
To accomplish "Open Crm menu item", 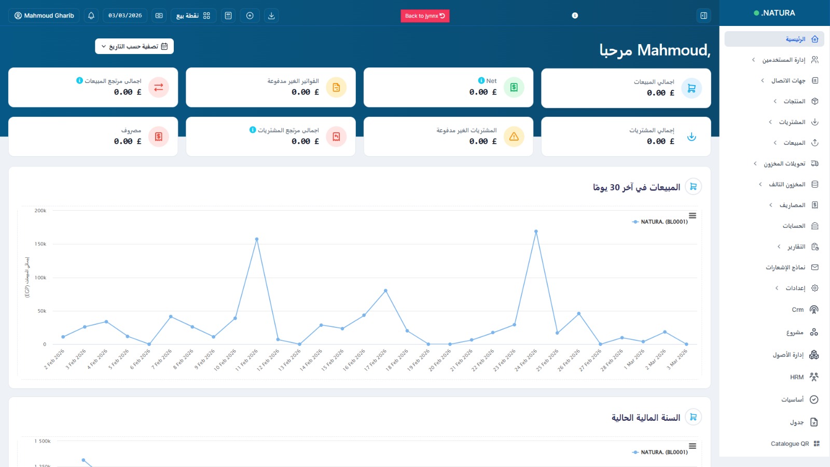I will click(774, 310).
